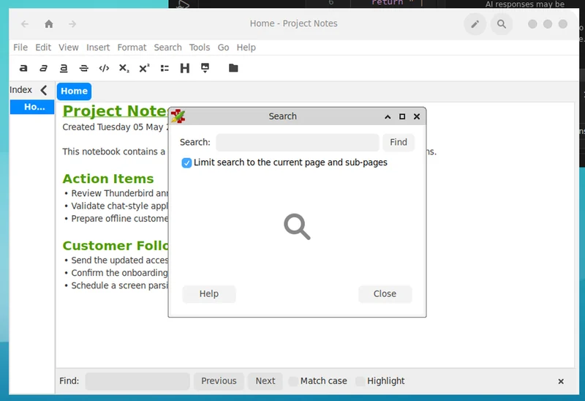The image size is (585, 401).
Task: Open the Insert menu
Action: [98, 48]
